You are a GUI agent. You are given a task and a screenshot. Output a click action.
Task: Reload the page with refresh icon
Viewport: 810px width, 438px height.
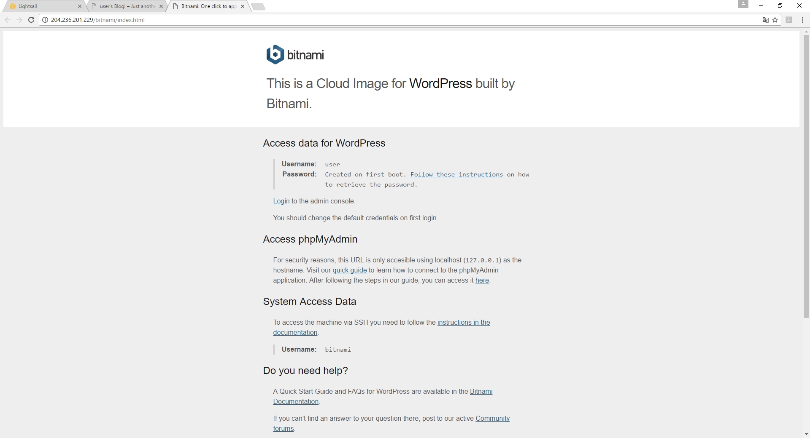coord(31,20)
